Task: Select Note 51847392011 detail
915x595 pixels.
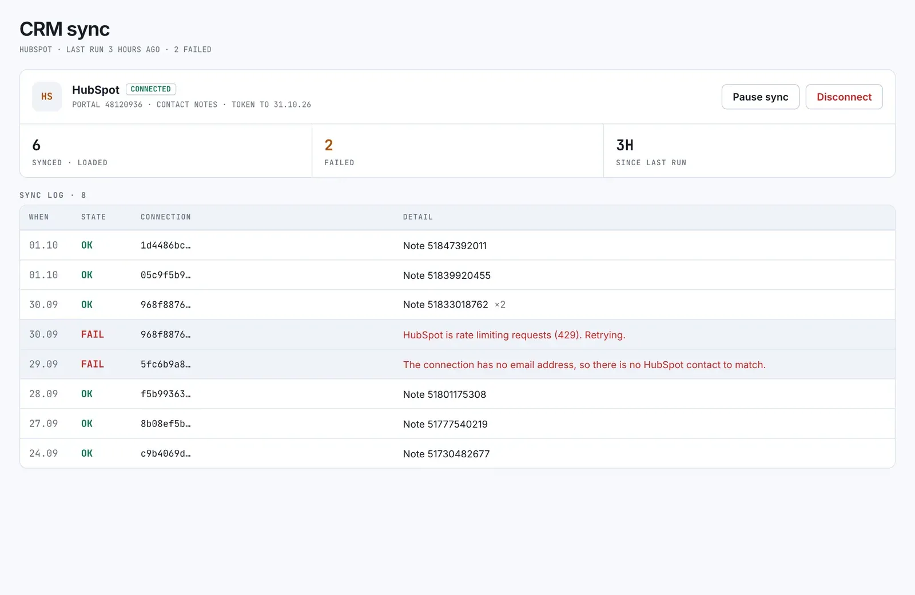Action: 445,246
